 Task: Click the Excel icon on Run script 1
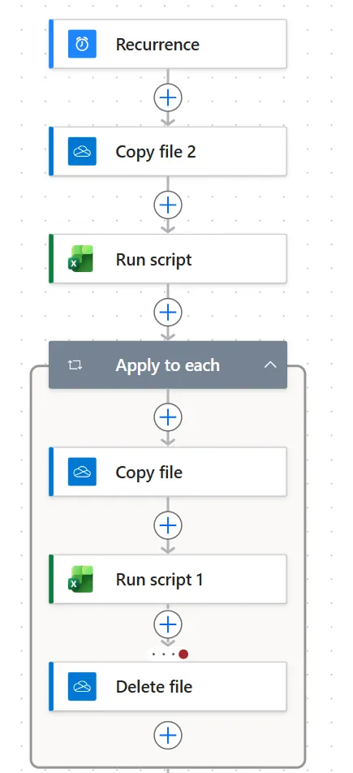(x=81, y=579)
